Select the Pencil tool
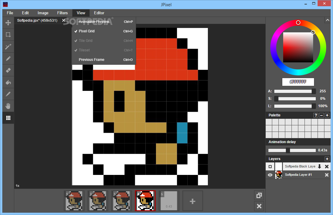The width and height of the screenshot is (333, 215). (x=8, y=59)
